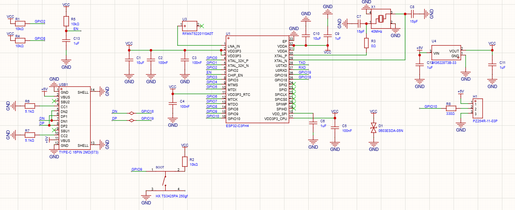Select the MTDO pin name
Screen dimensions: 515x210
(233, 104)
